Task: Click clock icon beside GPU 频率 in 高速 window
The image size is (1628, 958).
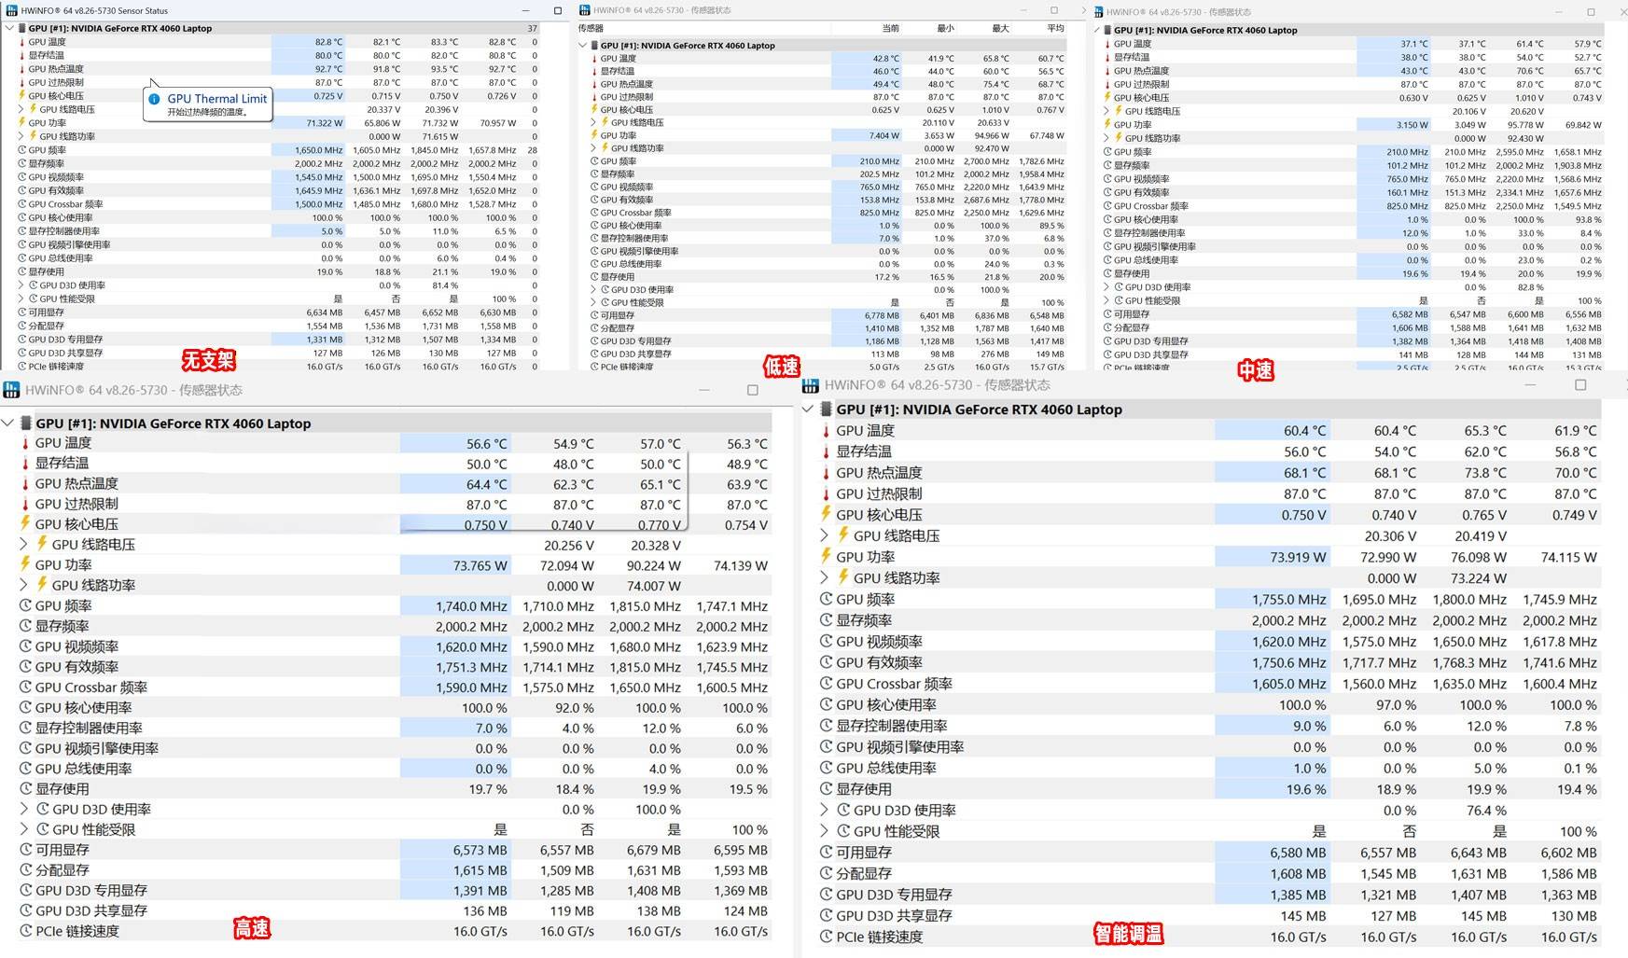Action: tap(25, 605)
